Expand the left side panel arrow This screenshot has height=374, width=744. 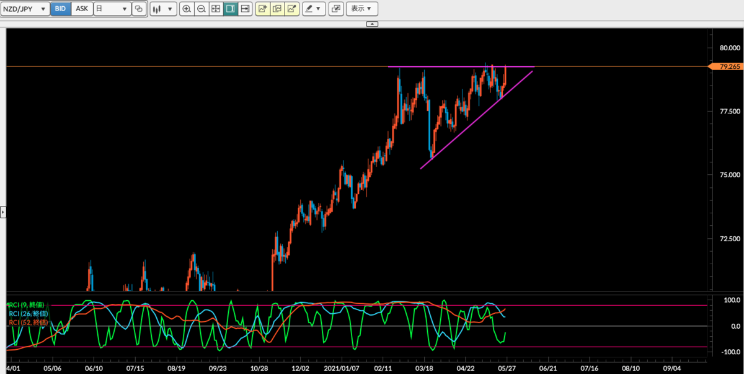(x=2, y=212)
